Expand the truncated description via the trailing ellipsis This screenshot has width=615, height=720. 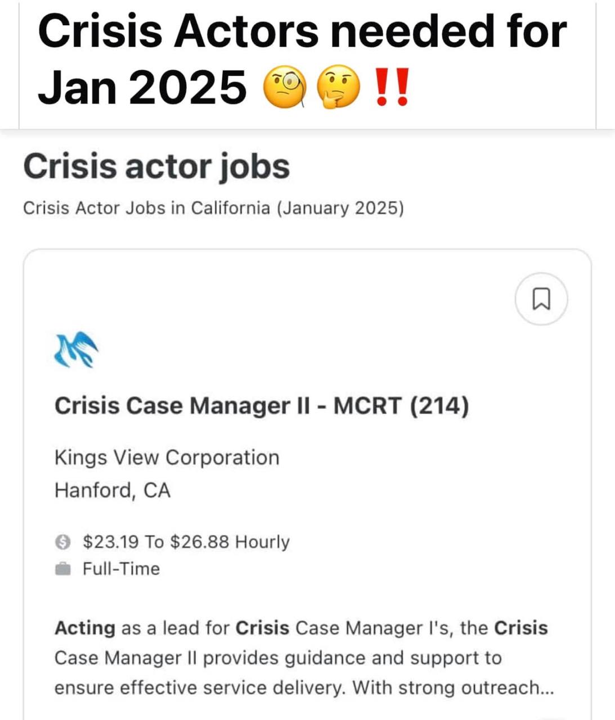(x=546, y=688)
